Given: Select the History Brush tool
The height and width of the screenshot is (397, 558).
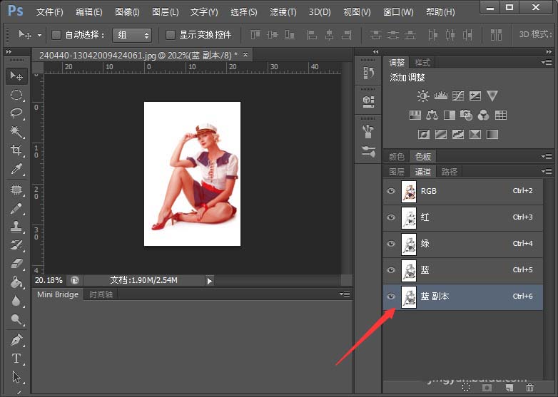Looking at the screenshot, I should 16,245.
